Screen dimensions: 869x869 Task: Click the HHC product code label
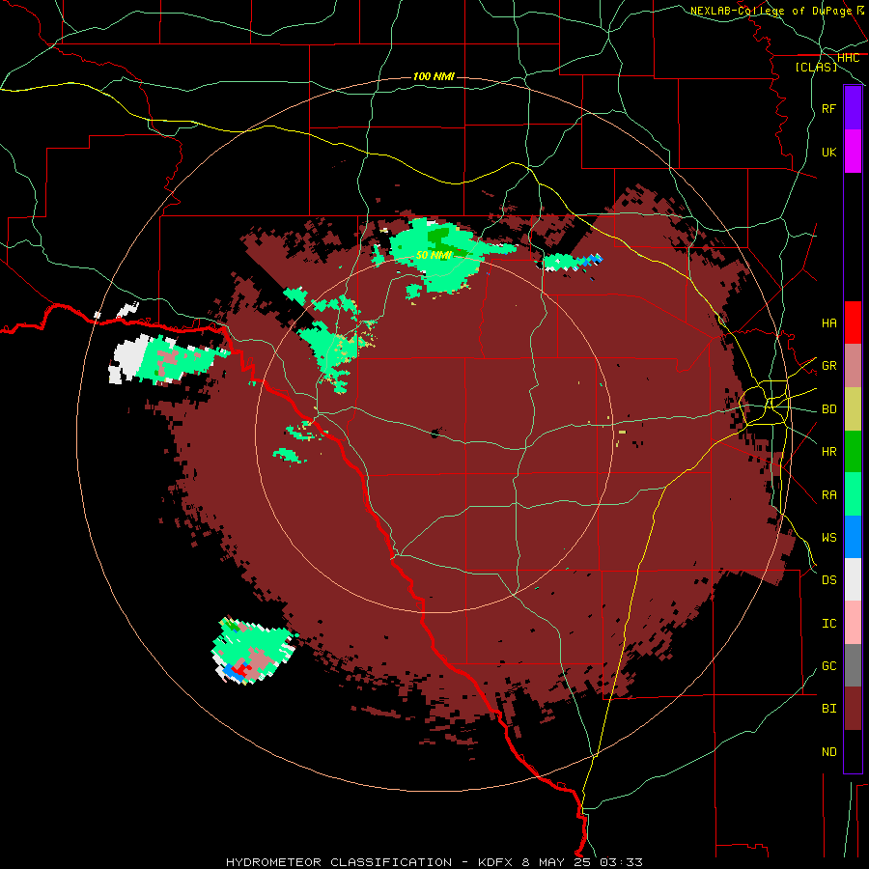848,57
